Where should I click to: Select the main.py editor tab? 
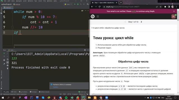(8, 7)
